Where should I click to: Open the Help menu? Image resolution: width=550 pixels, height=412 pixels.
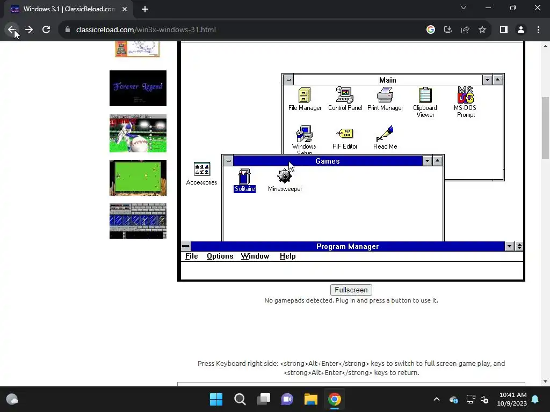tap(288, 256)
